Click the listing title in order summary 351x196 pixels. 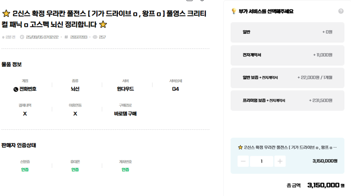(290, 147)
